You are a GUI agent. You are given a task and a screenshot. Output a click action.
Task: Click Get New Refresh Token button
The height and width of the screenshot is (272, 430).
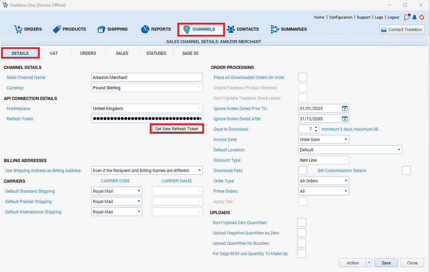(x=177, y=129)
